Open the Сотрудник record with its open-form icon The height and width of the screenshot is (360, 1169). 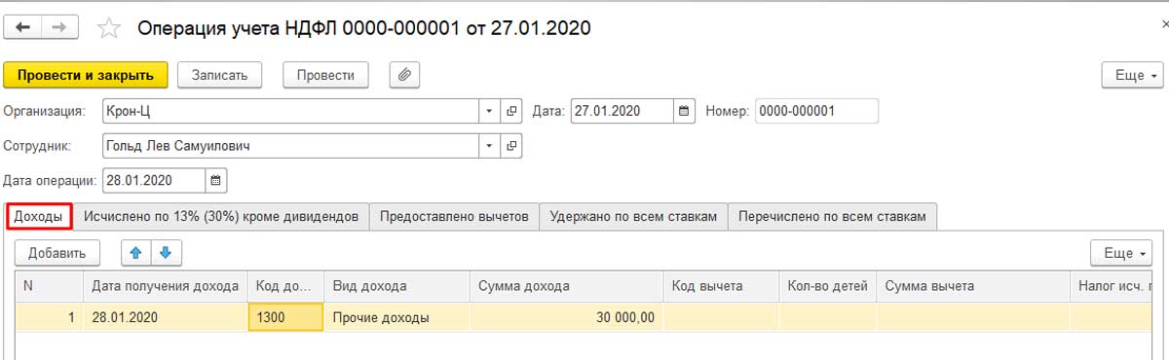point(512,146)
